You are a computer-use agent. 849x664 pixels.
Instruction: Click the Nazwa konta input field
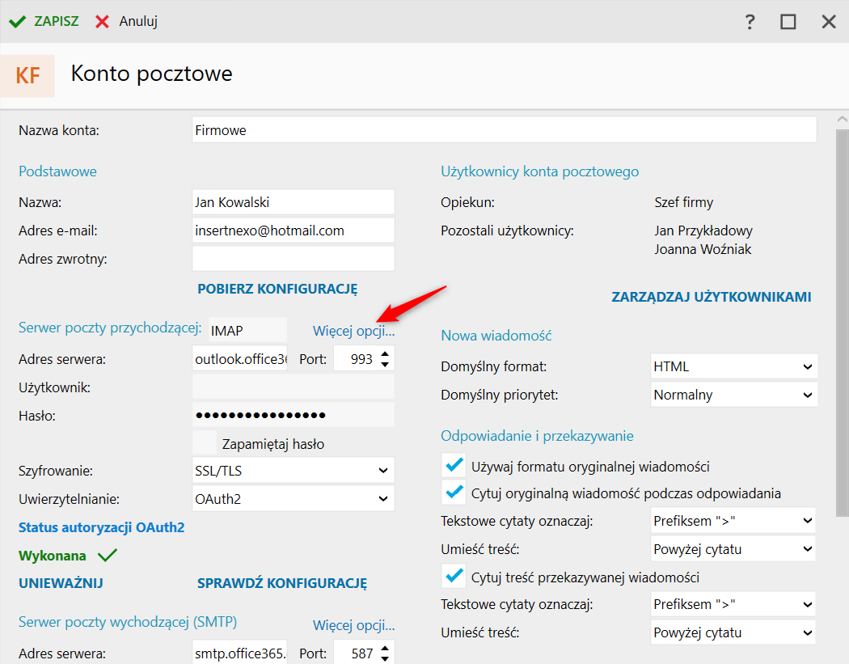(x=504, y=130)
